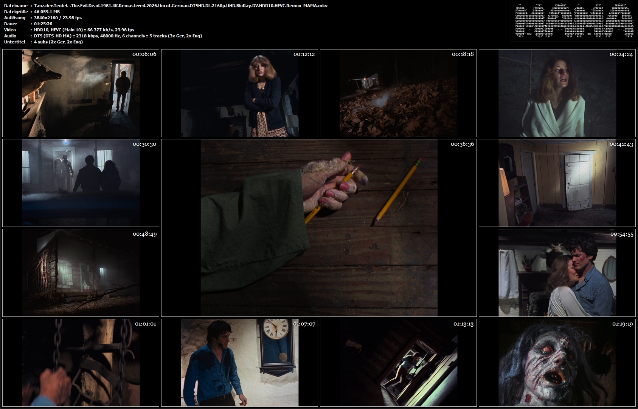Click the Audio label in the header
638x409 pixels.
(x=10, y=36)
